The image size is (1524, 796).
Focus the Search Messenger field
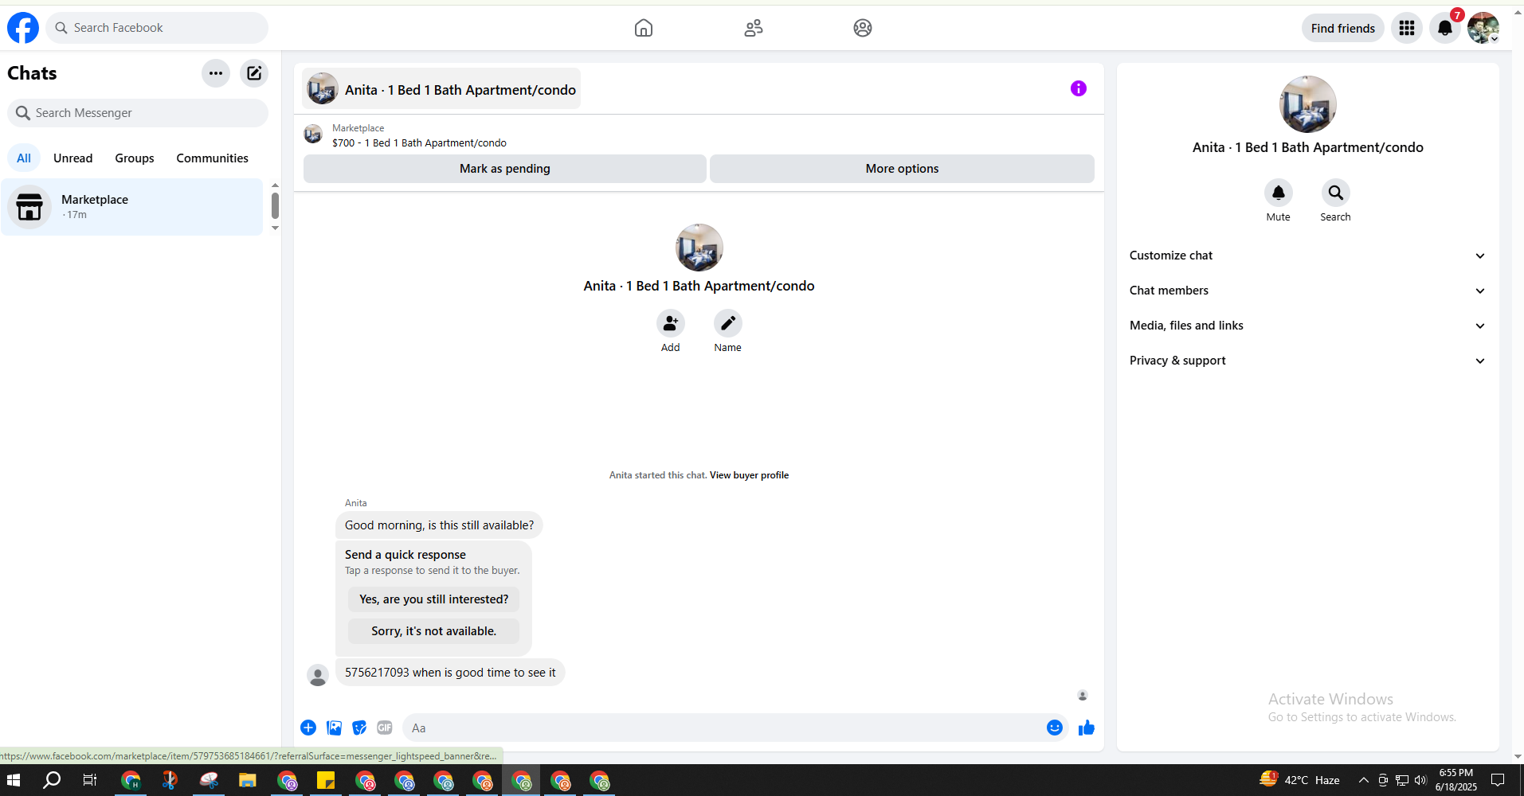tap(138, 113)
